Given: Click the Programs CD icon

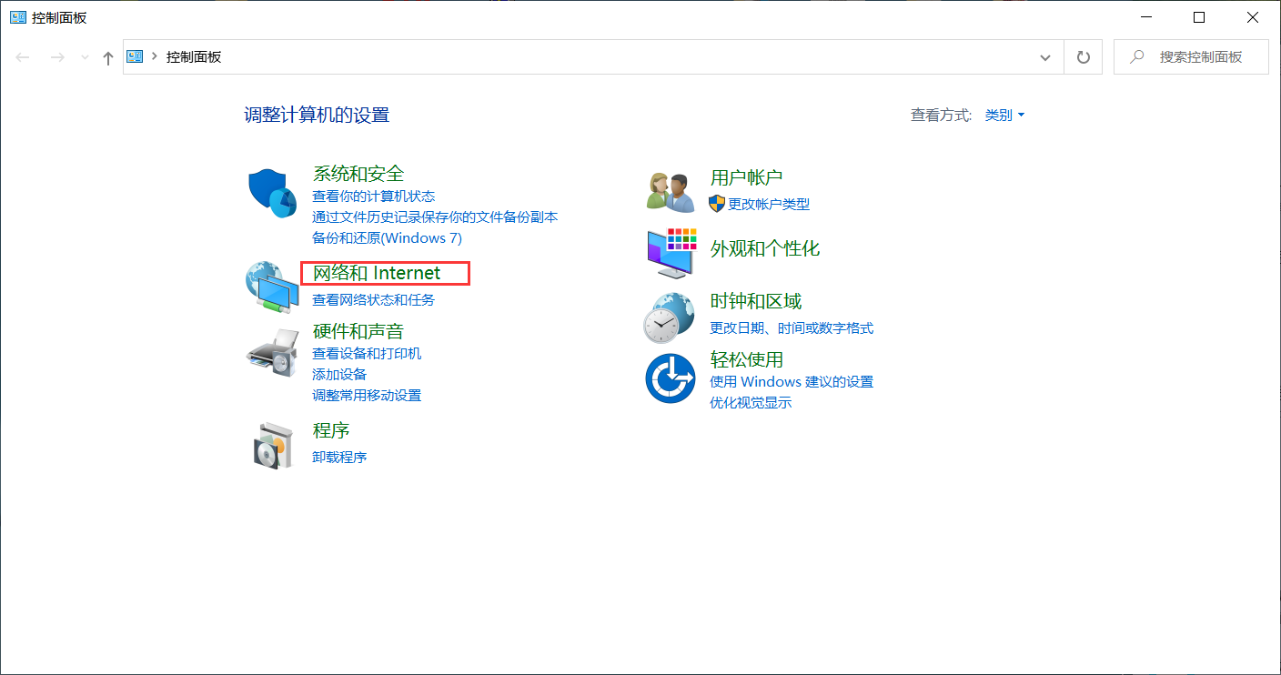Looking at the screenshot, I should [271, 443].
